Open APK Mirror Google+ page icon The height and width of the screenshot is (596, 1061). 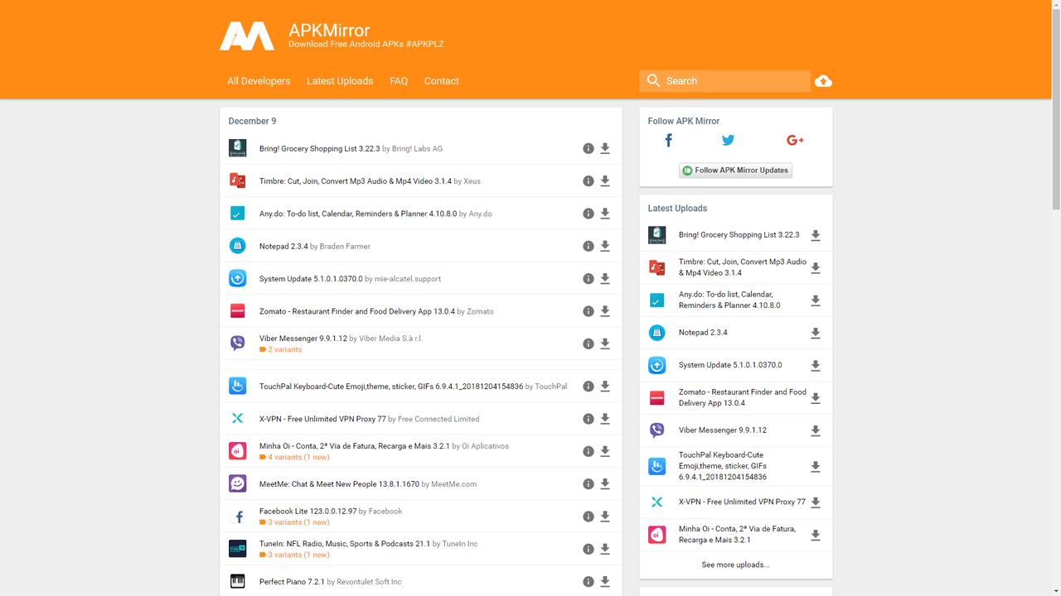coord(795,140)
